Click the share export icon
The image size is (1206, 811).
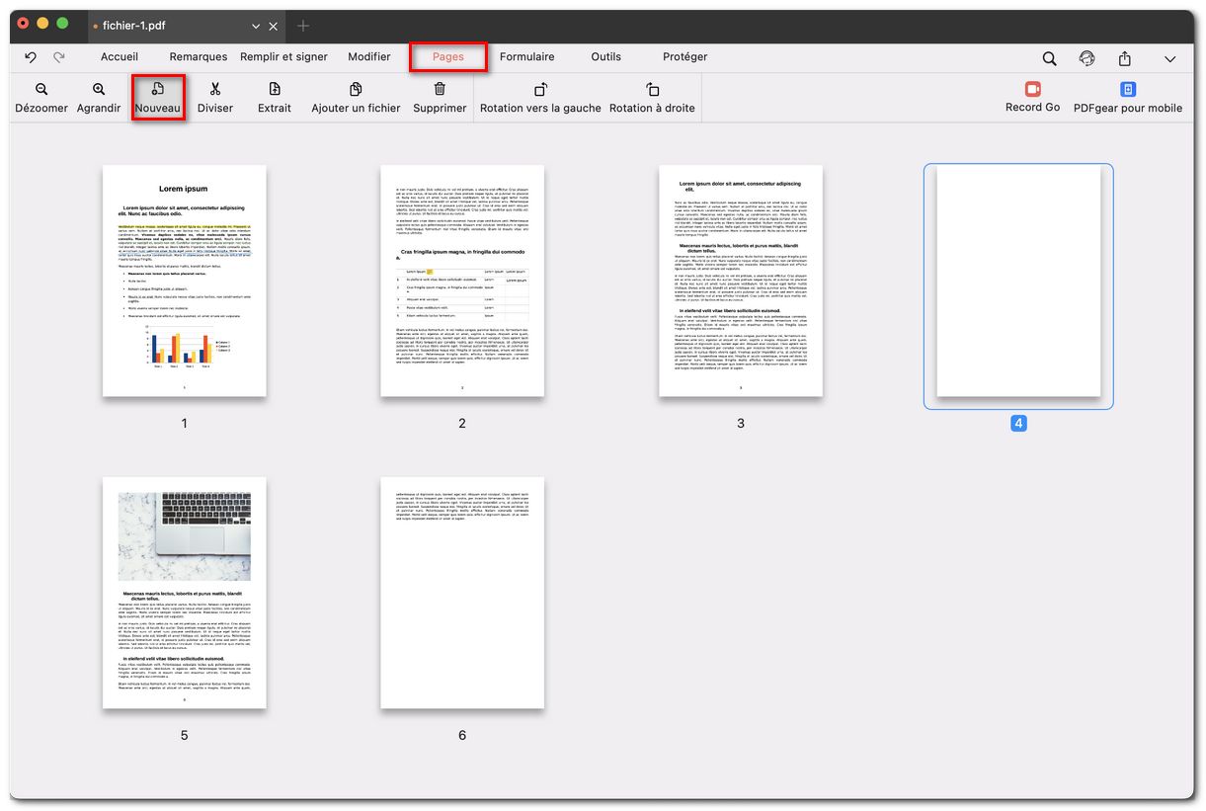1124,58
